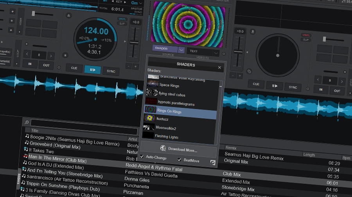Open the SHADER source dropdown arrow
This screenshot has width=352, height=197.
[x=181, y=50]
